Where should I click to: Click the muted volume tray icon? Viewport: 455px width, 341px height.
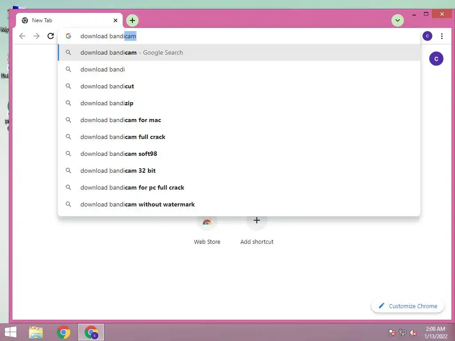coord(413,332)
